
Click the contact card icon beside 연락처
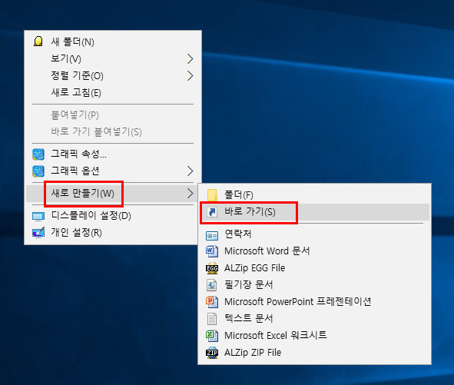click(212, 235)
